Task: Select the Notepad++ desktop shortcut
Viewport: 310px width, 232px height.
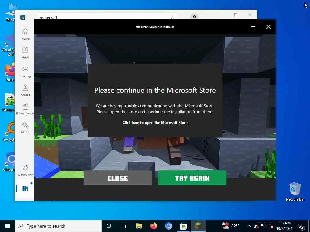Action: (x=9, y=103)
